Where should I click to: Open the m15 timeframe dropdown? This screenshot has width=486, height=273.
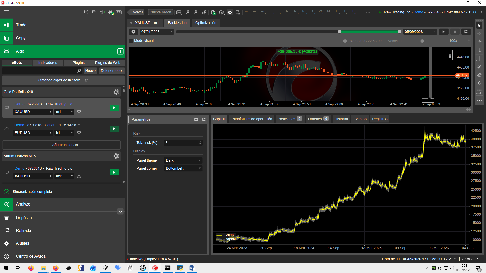64,176
